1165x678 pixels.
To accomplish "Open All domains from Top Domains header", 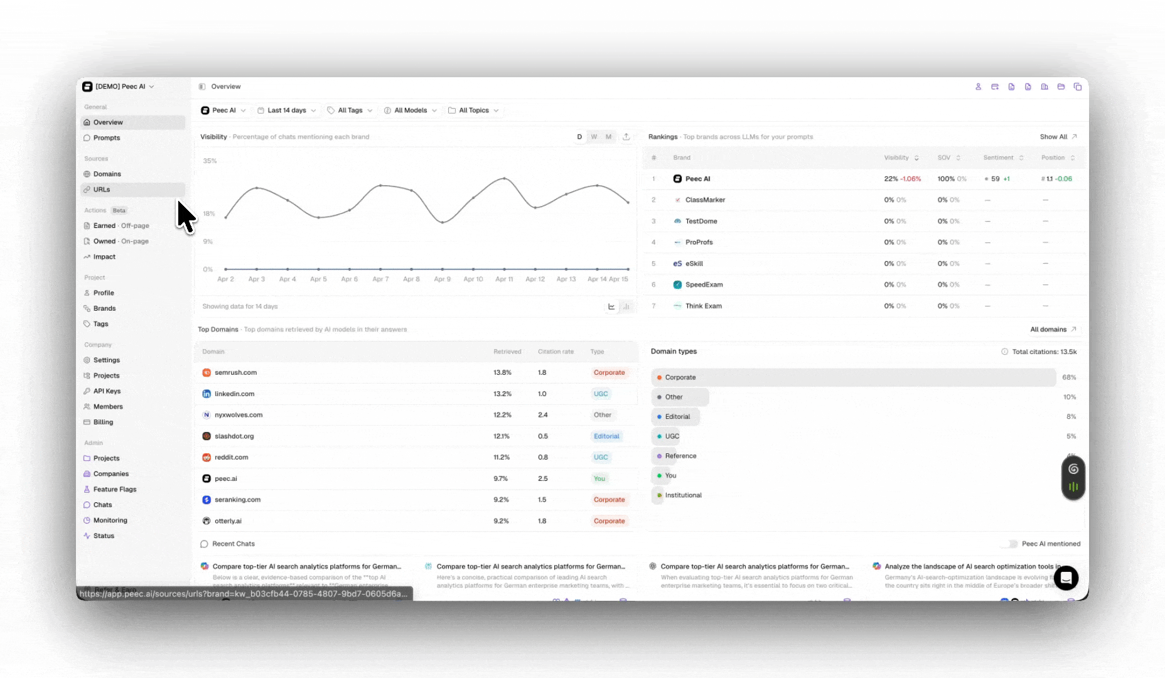I will point(1053,329).
